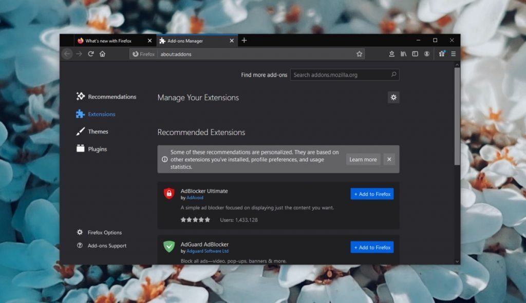Add AdBlocker Ultimate to Firefox
This screenshot has width=526, height=303.
pyautogui.click(x=372, y=194)
